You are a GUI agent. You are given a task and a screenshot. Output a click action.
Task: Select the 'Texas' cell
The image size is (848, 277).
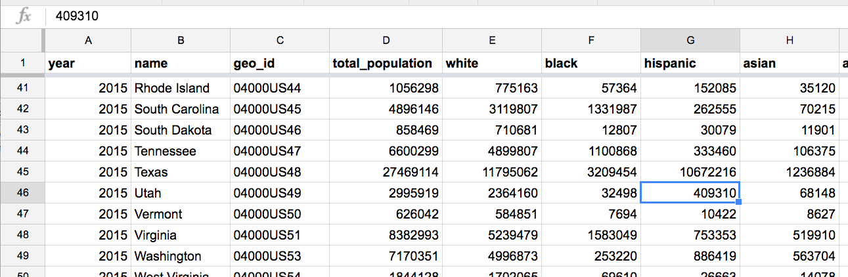181,172
